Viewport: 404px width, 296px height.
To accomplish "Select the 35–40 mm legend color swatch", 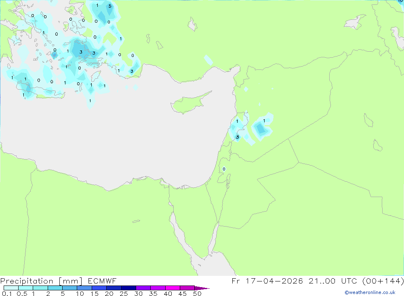I will pos(158,288).
